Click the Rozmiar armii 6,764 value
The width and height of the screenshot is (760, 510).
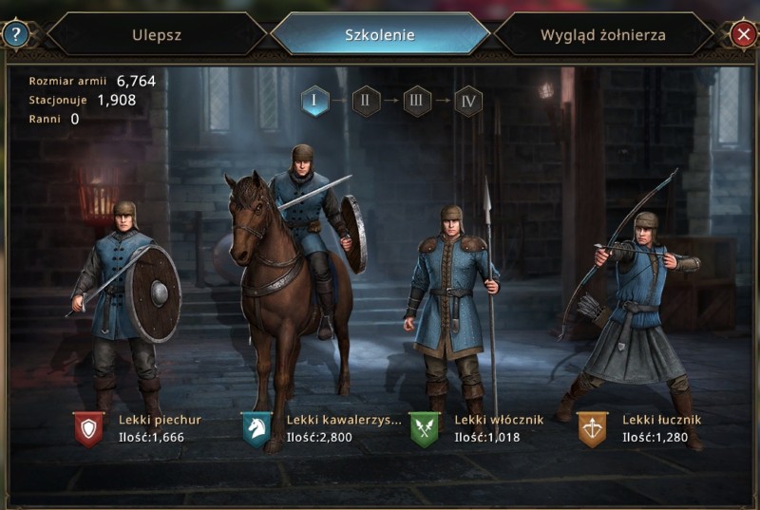pos(136,81)
